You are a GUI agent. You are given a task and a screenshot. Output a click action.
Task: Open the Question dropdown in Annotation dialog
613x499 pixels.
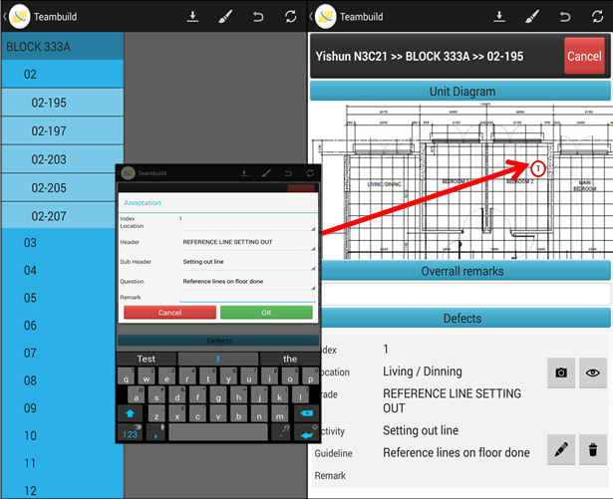pyautogui.click(x=247, y=282)
